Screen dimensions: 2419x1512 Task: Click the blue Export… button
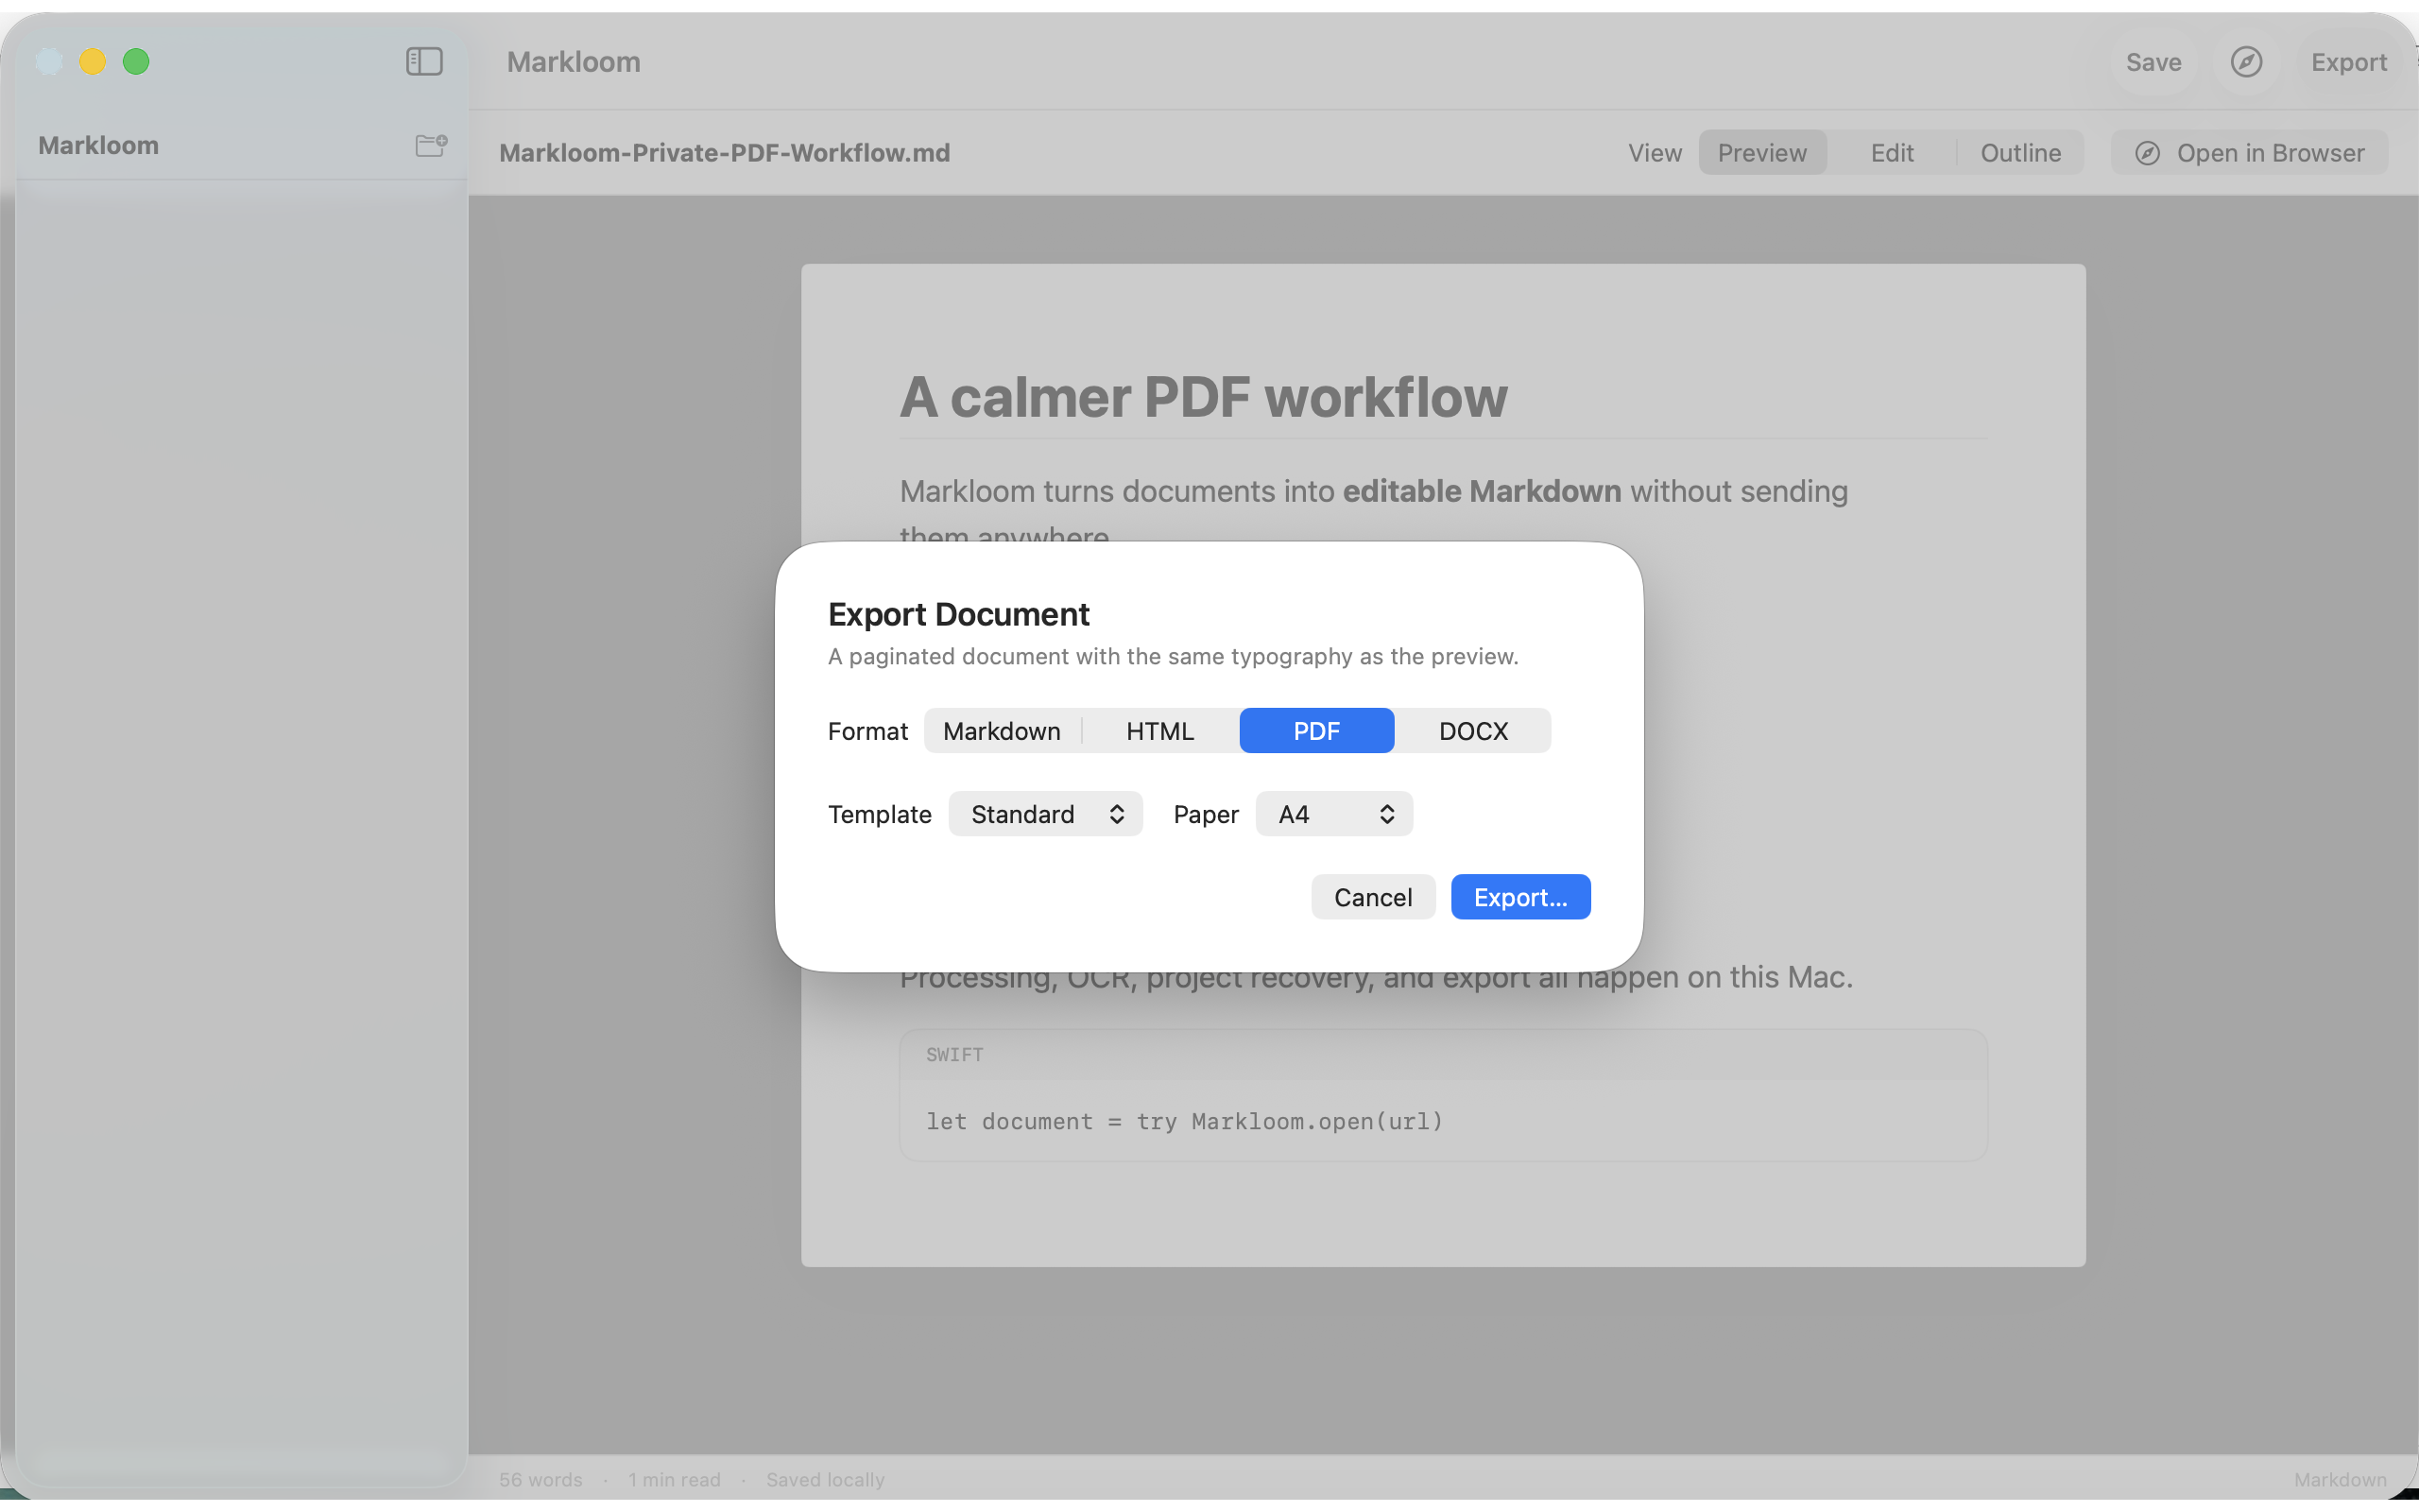pos(1520,897)
